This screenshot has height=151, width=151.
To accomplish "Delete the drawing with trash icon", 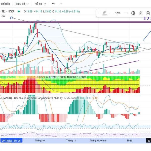I will (148, 13).
